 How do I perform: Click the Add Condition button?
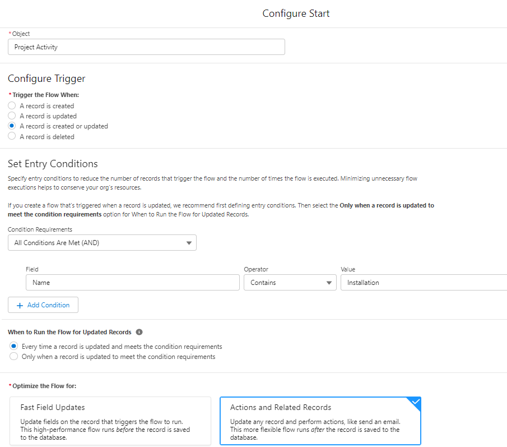click(x=43, y=305)
